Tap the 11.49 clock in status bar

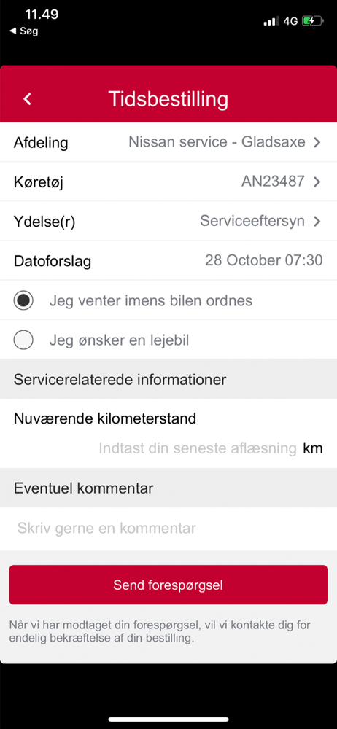tap(42, 14)
